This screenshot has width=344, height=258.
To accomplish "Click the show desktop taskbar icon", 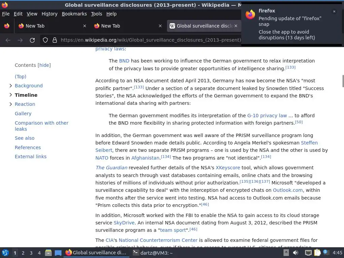I will [58, 253].
